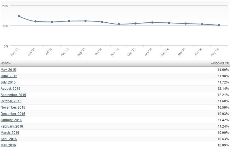
Task: Click the May '16 final data point
Action: coord(219,25)
